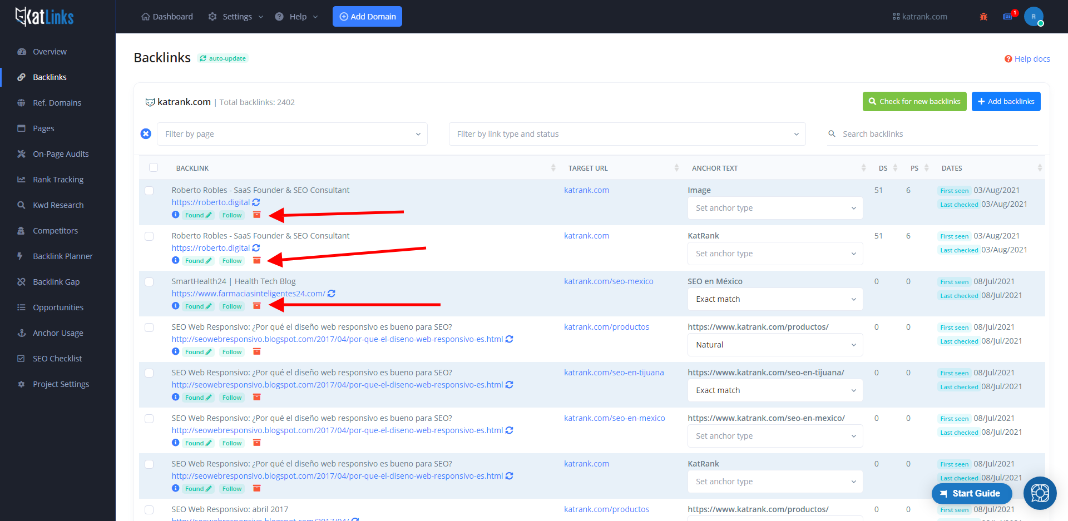This screenshot has height=521, width=1068.
Task: Delete first roberto.digital backlink with Image anchor
Action: click(257, 215)
